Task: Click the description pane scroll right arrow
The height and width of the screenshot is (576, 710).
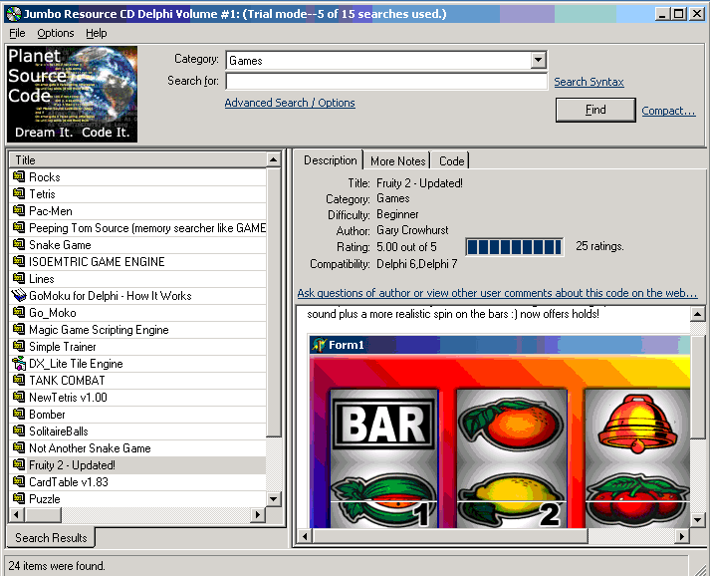Action: [682, 536]
